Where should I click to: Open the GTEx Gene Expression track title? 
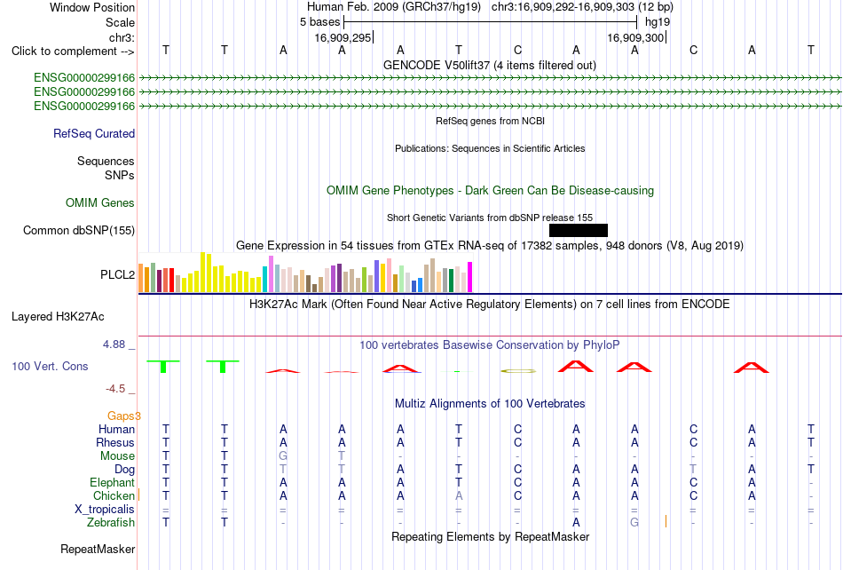(x=490, y=246)
